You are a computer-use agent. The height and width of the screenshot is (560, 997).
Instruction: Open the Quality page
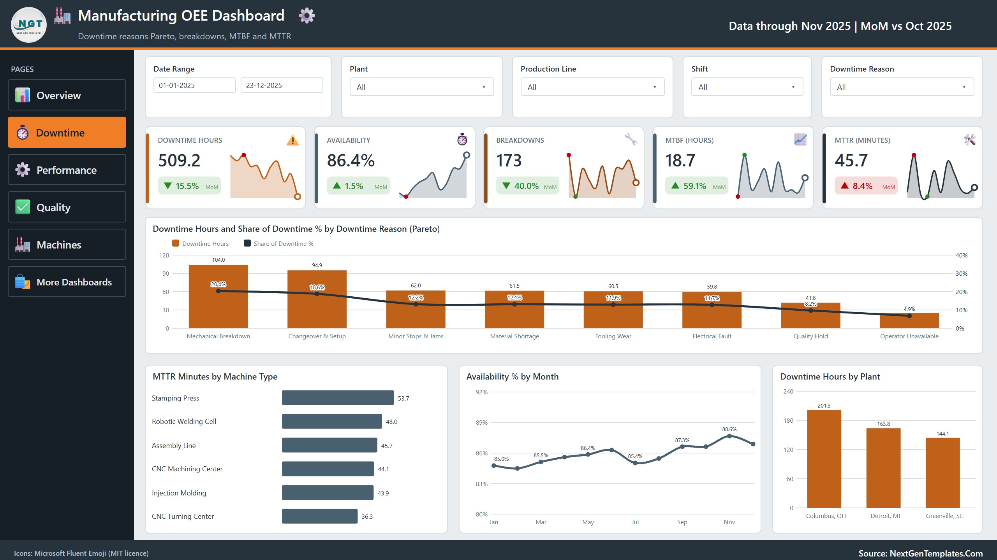coord(67,207)
